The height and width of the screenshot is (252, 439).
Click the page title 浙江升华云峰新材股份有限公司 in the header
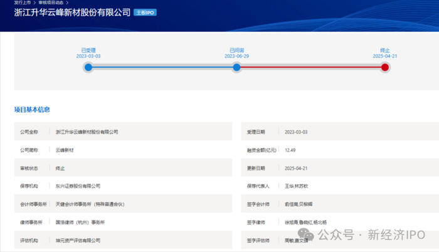tap(72, 13)
